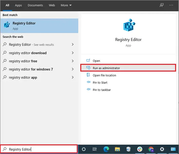Click search icon beside 'registry editor app'
This screenshot has width=179, height=154.
(x=5, y=77)
